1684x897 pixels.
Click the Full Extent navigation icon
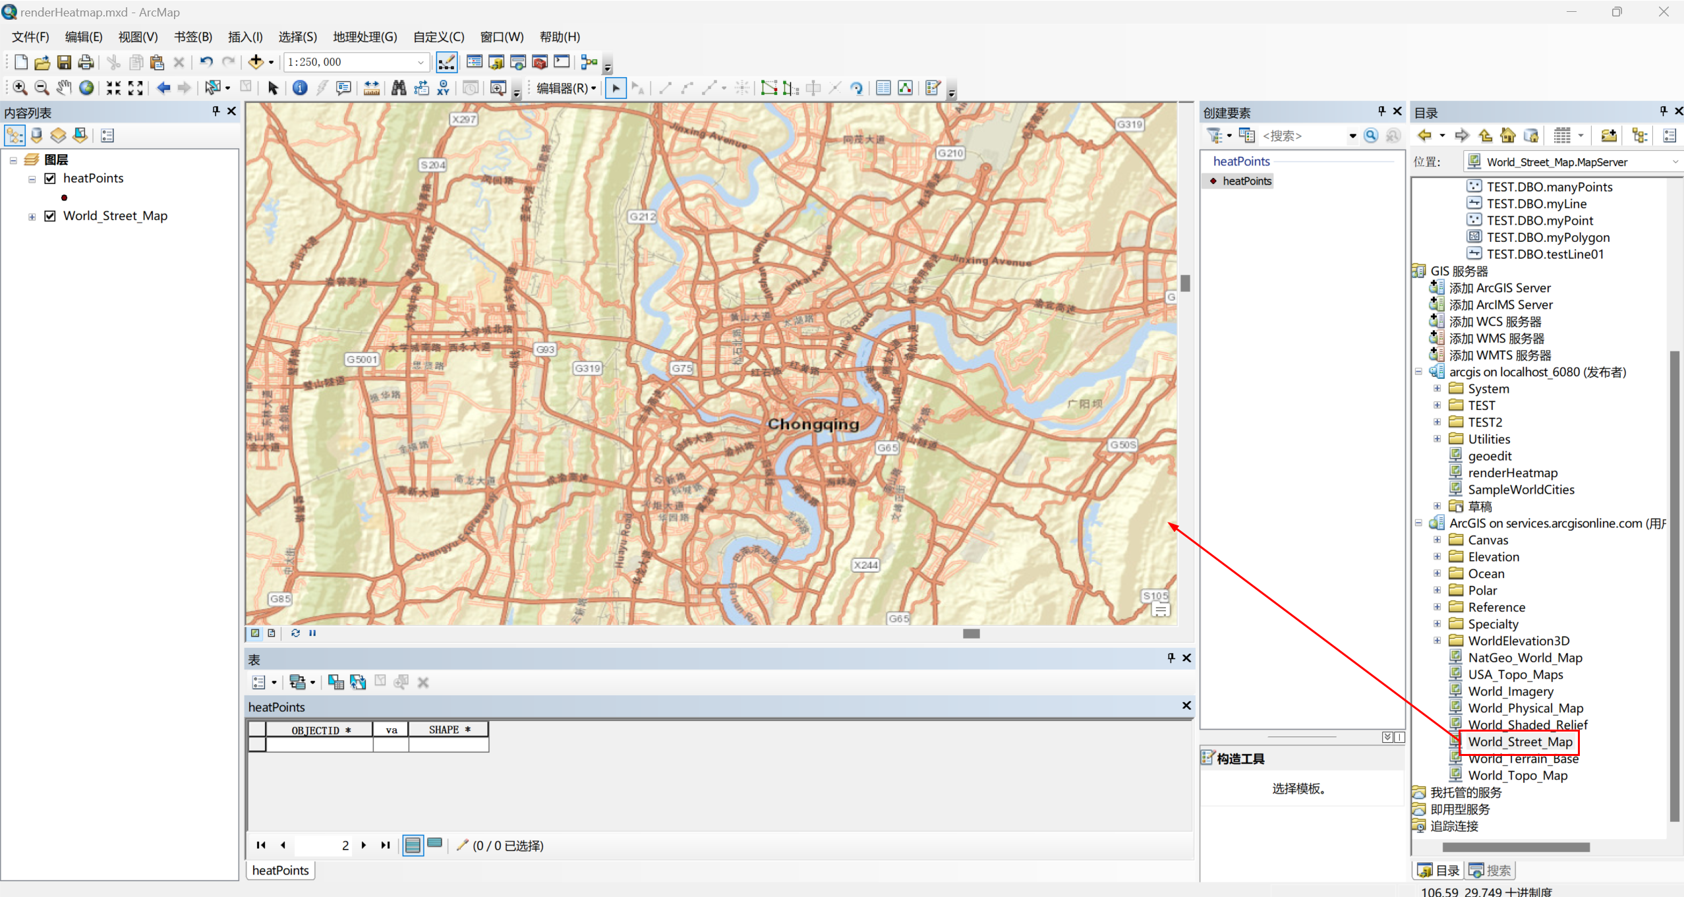pyautogui.click(x=86, y=88)
